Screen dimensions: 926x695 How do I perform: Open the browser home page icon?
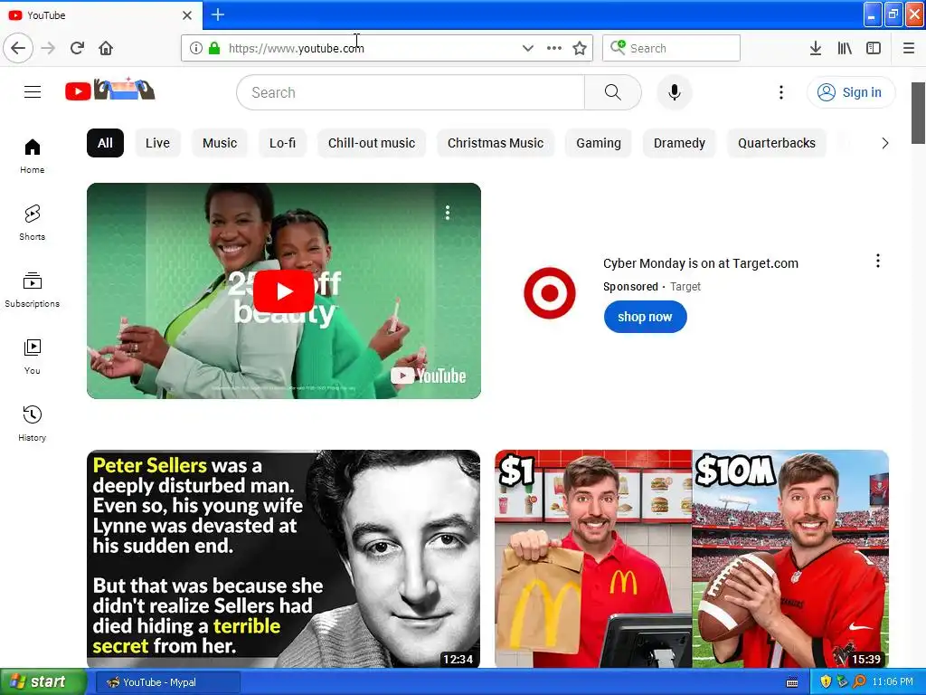click(106, 48)
